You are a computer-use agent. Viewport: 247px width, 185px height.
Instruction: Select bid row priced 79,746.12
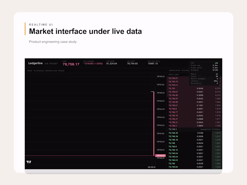195,150
